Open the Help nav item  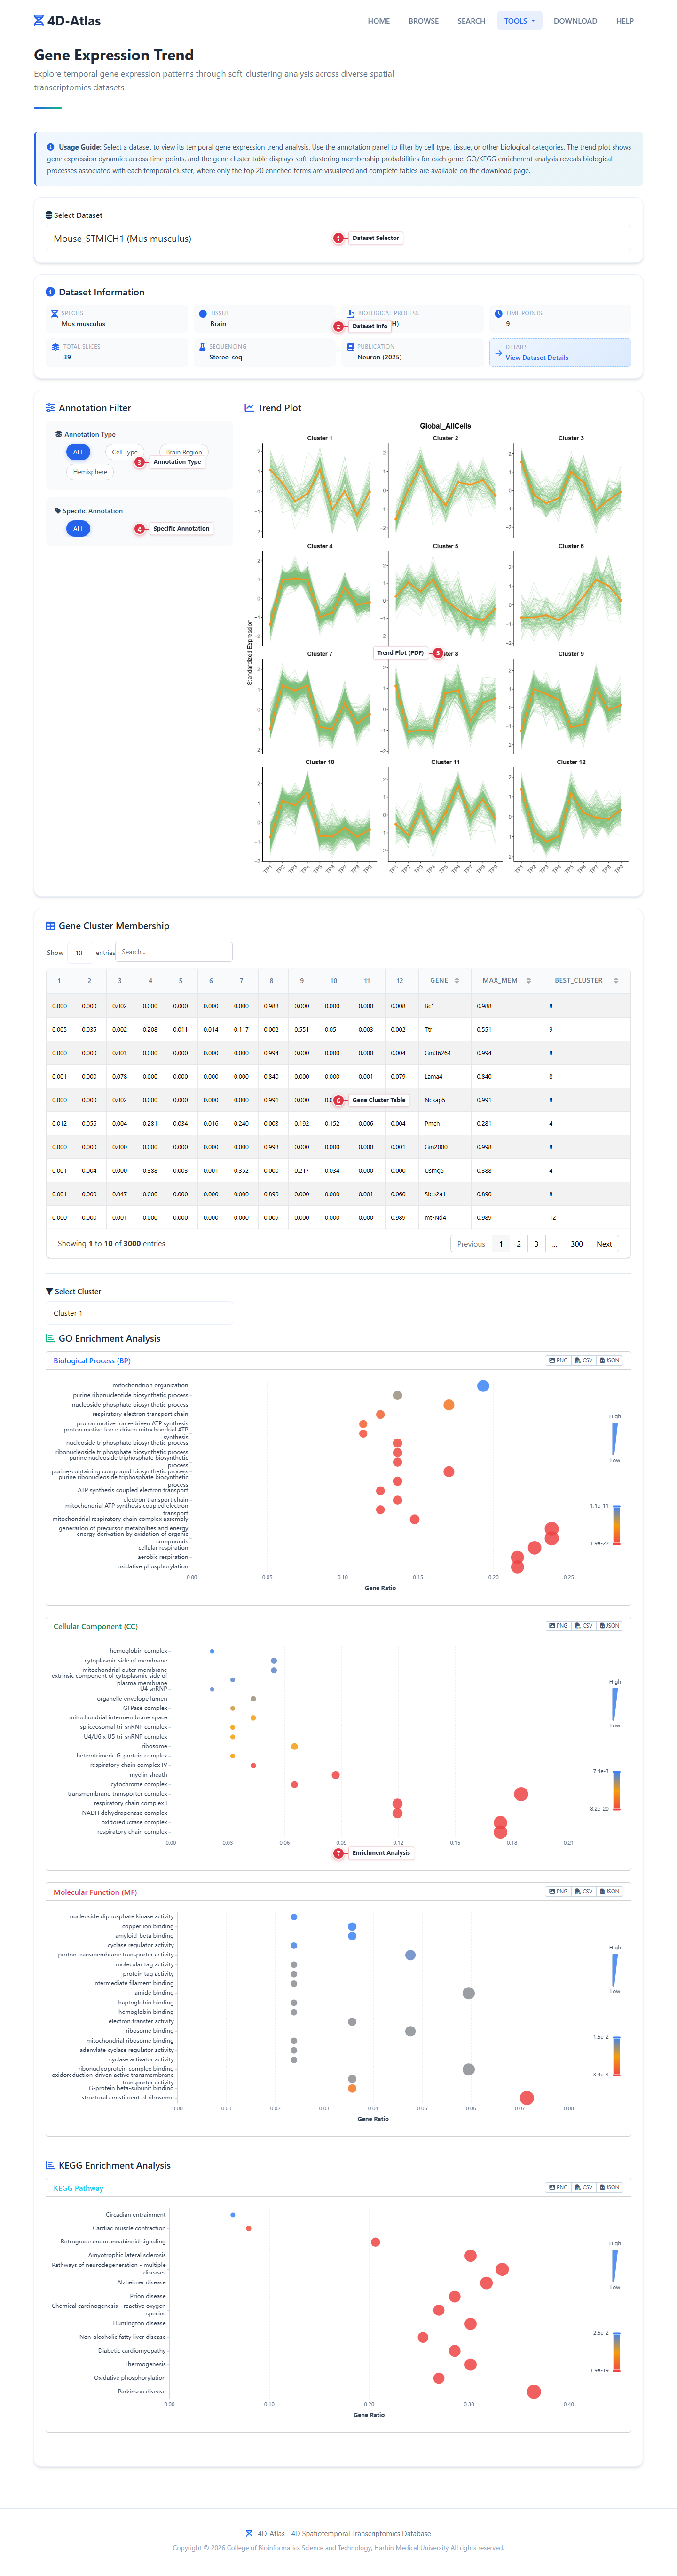point(625,21)
